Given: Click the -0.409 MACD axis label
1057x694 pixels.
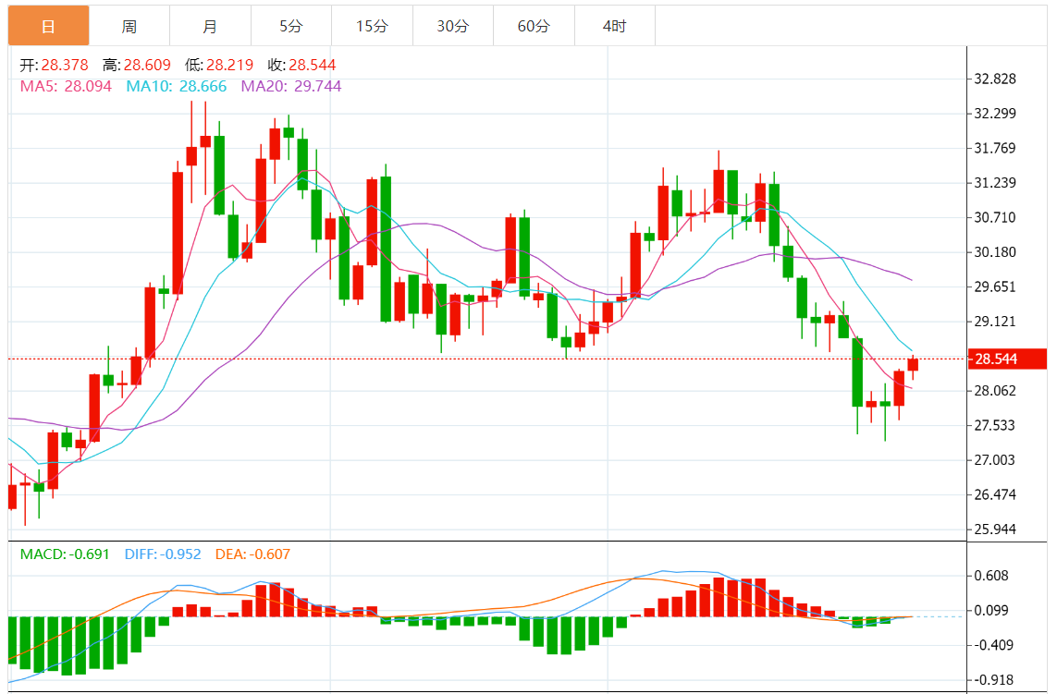Looking at the screenshot, I should (x=993, y=646).
